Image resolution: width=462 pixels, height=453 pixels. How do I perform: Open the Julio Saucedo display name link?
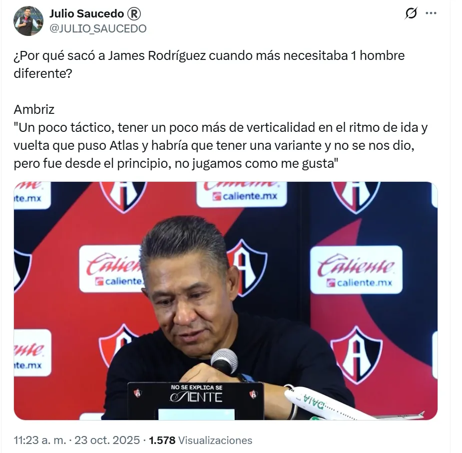tap(86, 13)
